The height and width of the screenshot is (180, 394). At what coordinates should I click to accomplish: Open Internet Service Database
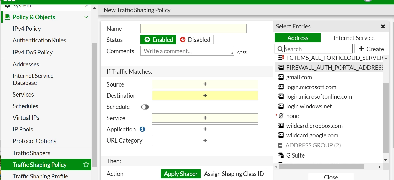tap(33, 79)
